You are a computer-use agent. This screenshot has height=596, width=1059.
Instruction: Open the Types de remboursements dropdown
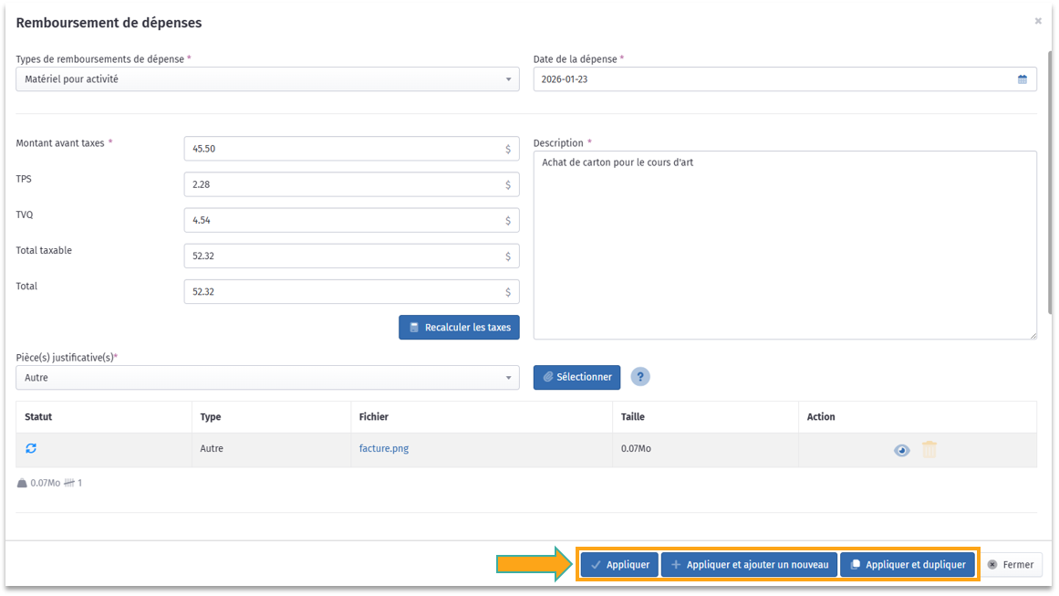(267, 79)
